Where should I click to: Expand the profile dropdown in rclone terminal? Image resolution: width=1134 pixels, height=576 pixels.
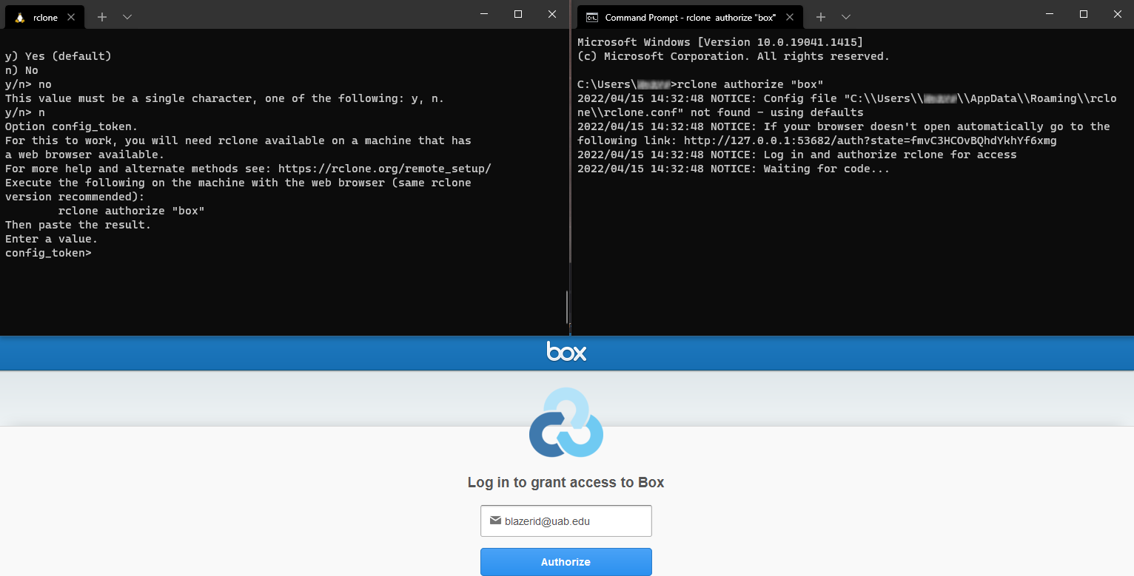[x=127, y=17]
